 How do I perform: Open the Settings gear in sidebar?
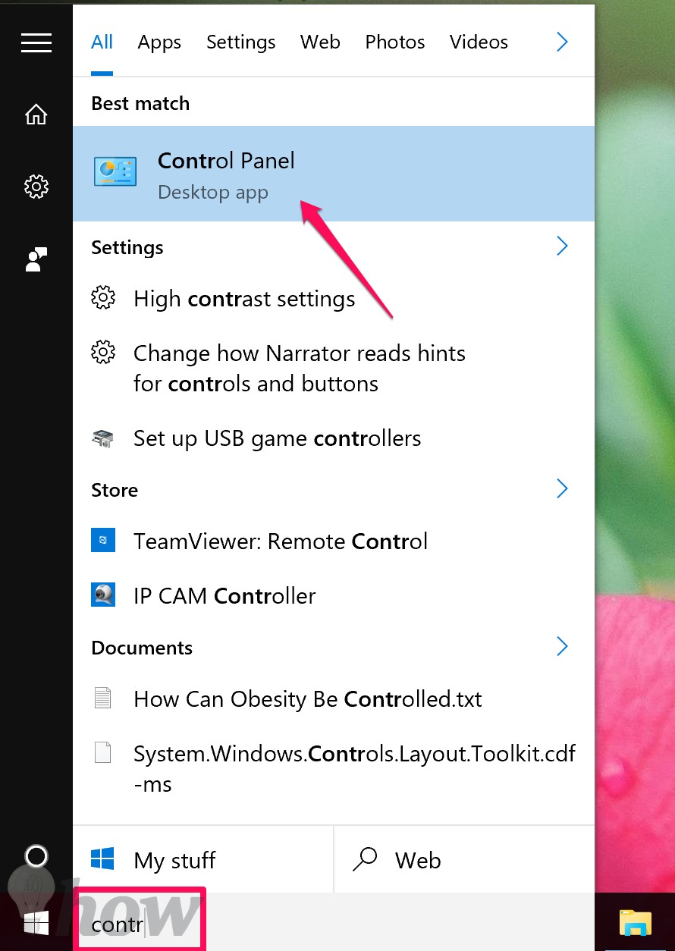(x=36, y=186)
